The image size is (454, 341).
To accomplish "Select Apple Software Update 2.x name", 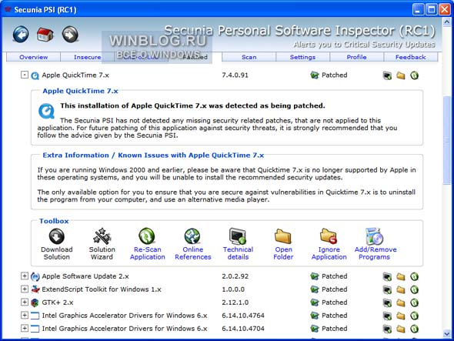I will 85,276.
